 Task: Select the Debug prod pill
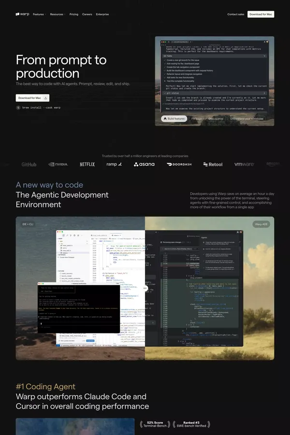coord(216,119)
